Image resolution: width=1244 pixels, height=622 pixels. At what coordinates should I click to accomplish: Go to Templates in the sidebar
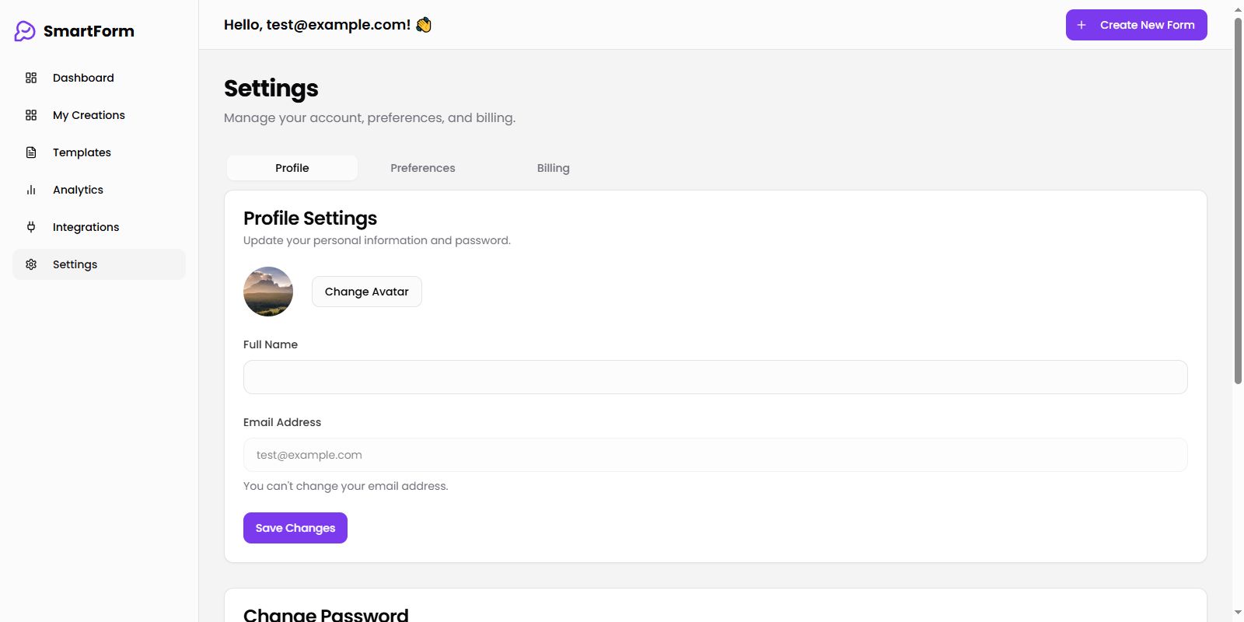(82, 152)
